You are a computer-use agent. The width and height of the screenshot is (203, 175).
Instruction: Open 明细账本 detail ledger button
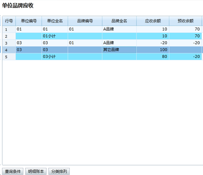36,171
